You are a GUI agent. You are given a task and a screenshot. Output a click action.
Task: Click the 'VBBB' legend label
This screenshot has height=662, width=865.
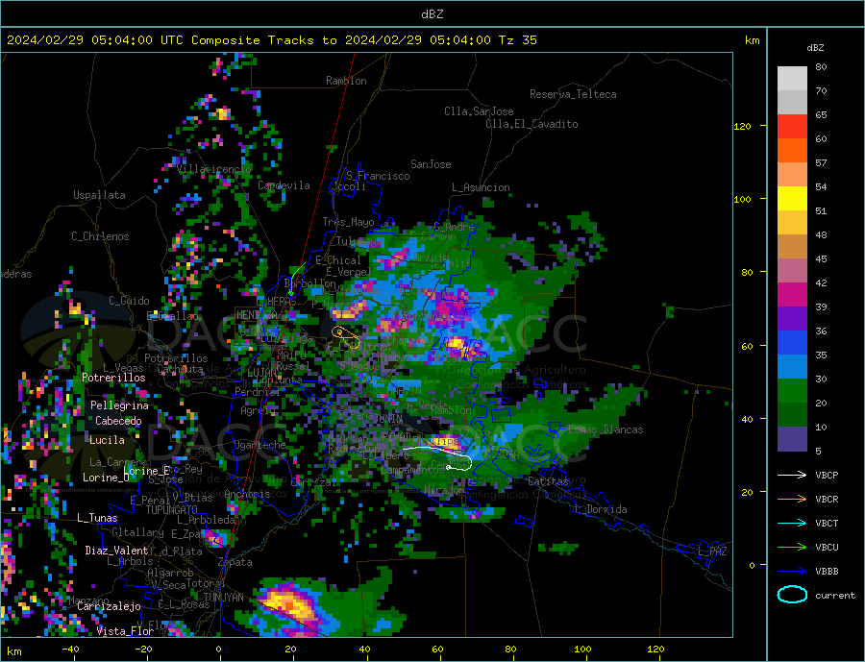click(827, 571)
